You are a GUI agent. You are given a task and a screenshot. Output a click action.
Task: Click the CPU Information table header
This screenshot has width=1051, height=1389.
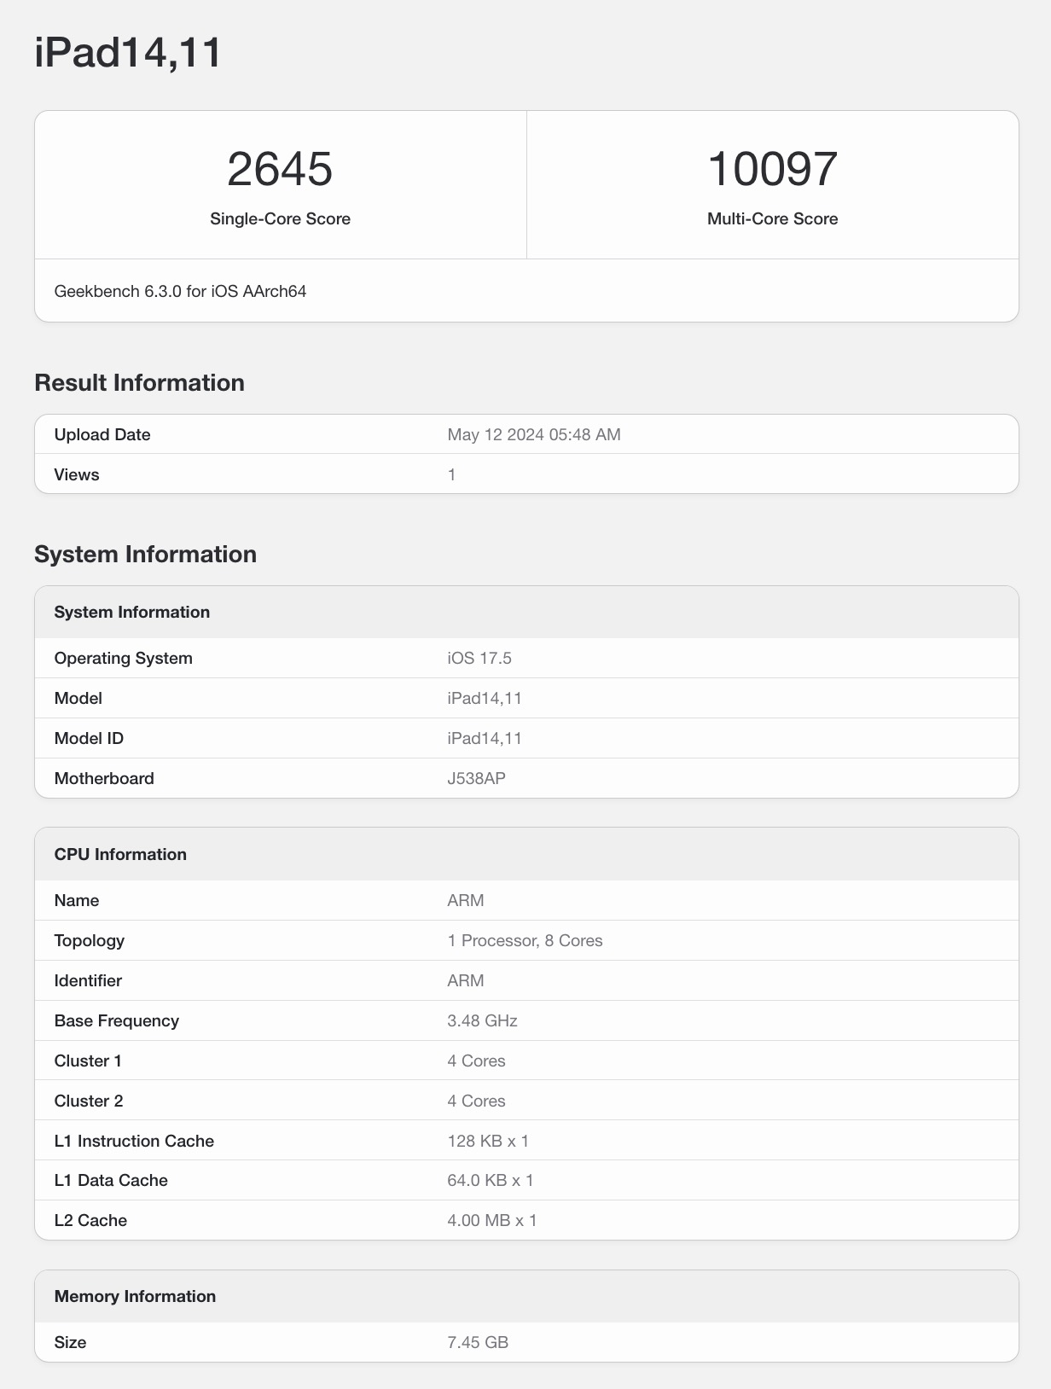coord(120,855)
